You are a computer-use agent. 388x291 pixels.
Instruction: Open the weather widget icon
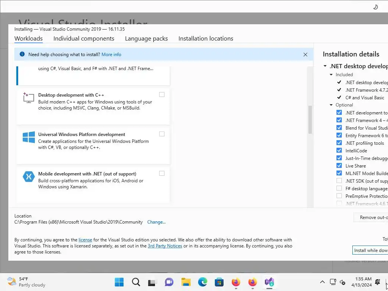pos(11,282)
